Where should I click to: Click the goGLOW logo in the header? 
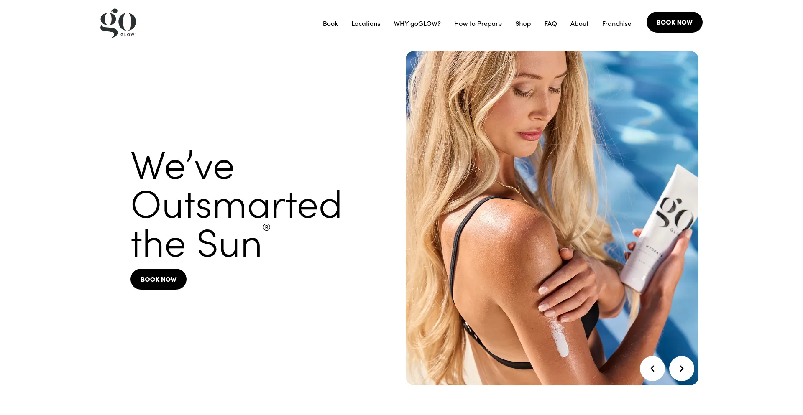pos(118,23)
